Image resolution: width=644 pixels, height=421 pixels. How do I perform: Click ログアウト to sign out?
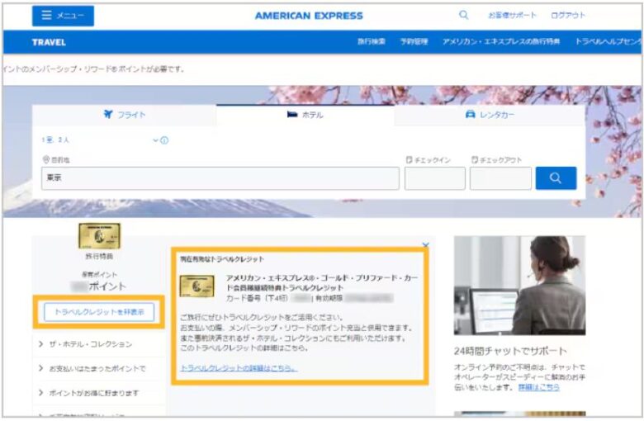tap(568, 15)
